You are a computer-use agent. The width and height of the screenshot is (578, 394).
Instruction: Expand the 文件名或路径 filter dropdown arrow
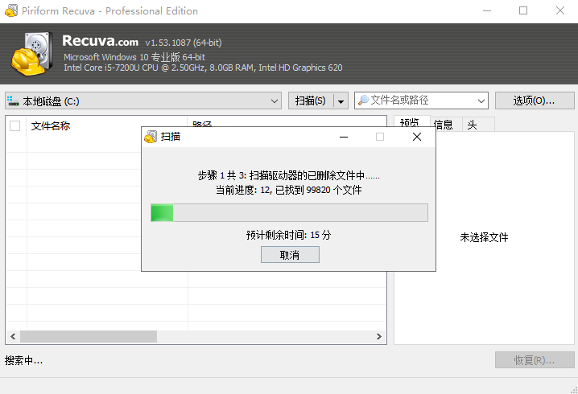pos(481,101)
